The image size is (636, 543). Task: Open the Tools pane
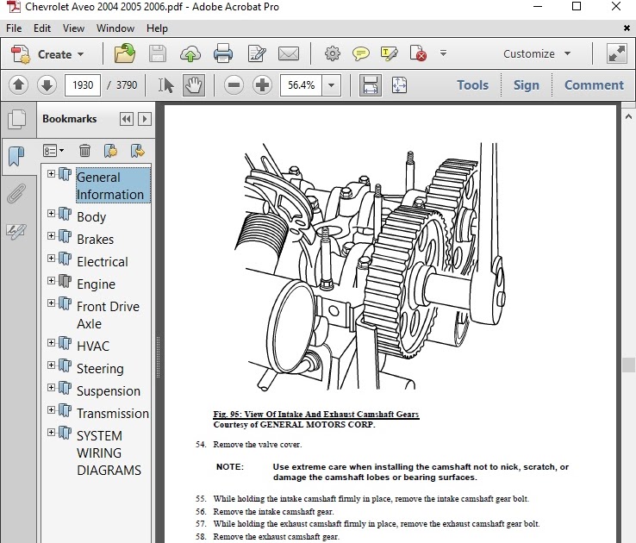pyautogui.click(x=472, y=85)
